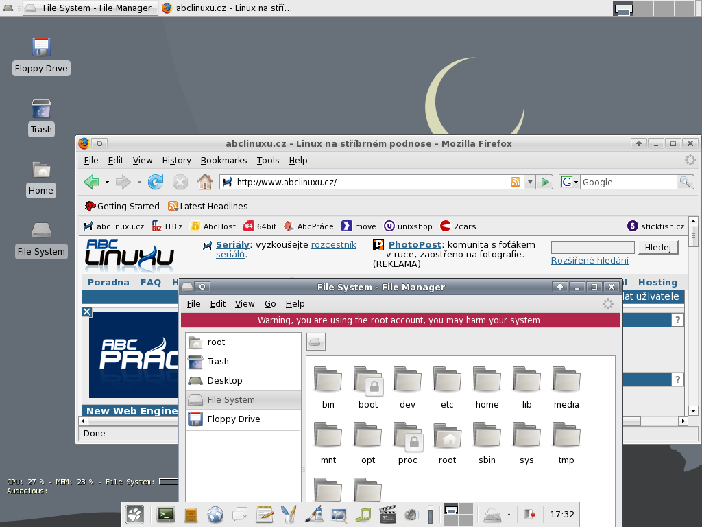The width and height of the screenshot is (702, 527).
Task: Click the speaker volume icon in panel
Action: coord(411,515)
